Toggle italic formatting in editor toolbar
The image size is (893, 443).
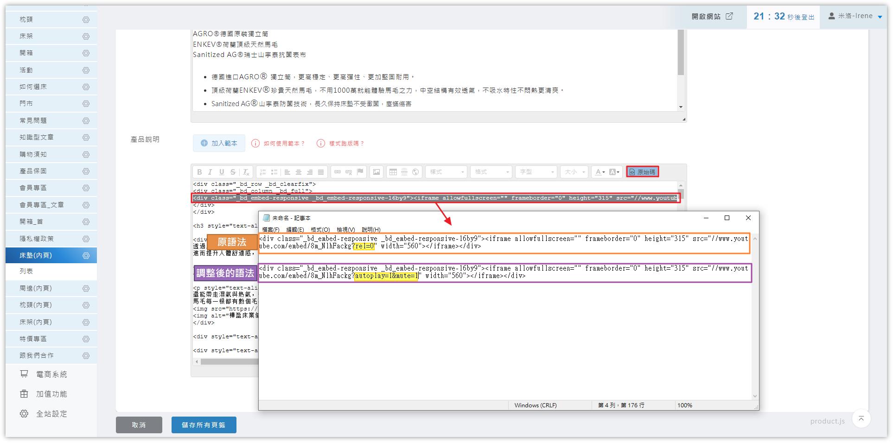[210, 172]
